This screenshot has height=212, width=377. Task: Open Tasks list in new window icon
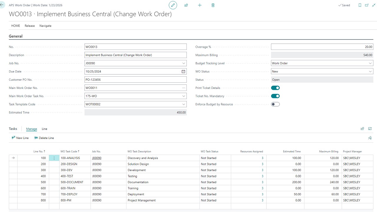pyautogui.click(x=370, y=128)
